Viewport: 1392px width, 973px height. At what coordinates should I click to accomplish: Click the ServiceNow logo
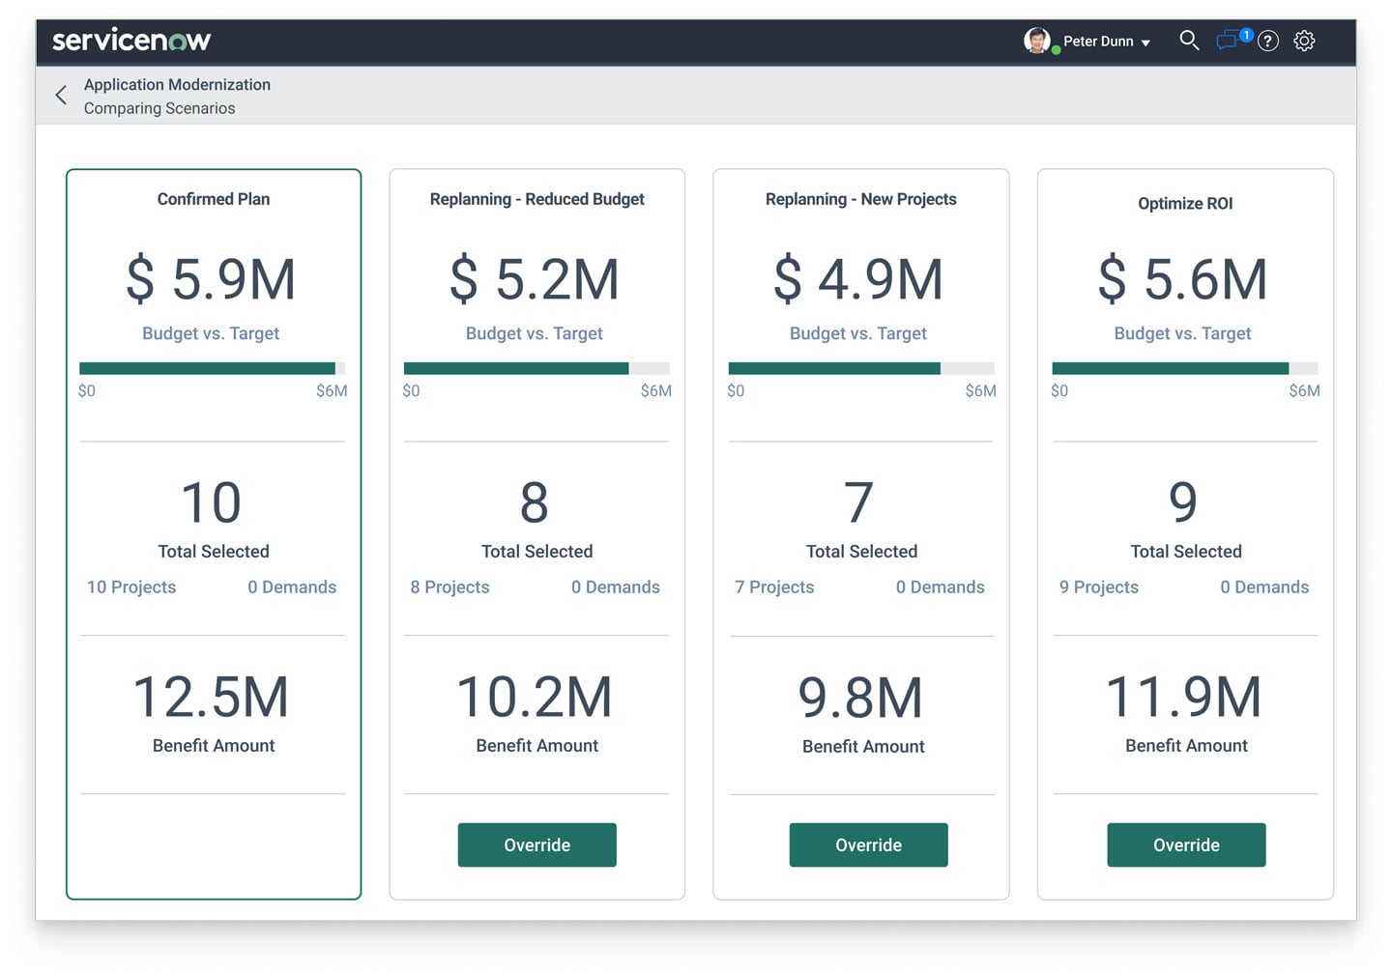131,41
